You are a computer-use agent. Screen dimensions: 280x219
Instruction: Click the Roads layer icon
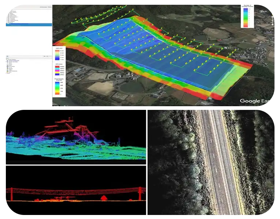click(x=8, y=66)
